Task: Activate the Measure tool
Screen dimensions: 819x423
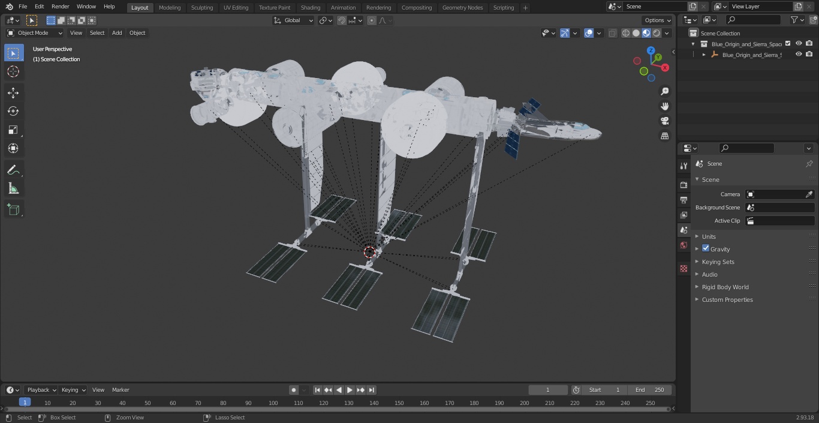Action: tap(13, 188)
